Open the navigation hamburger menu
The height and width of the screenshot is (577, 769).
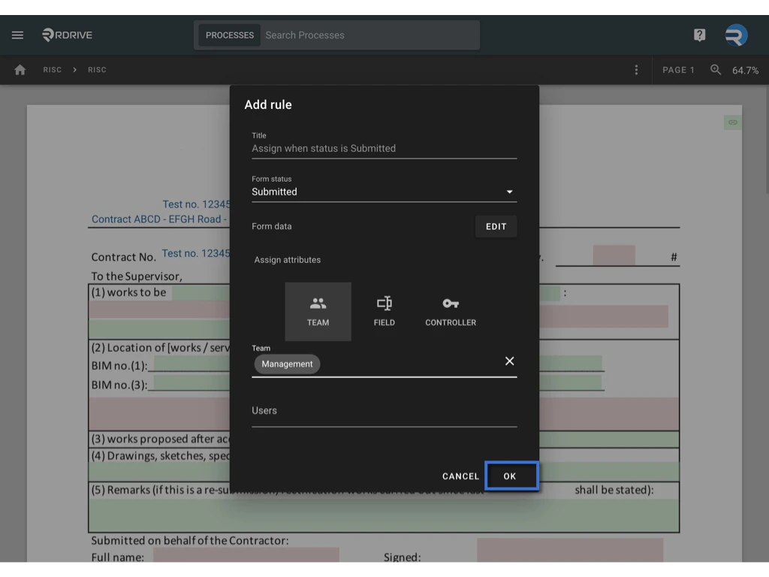[x=17, y=35]
